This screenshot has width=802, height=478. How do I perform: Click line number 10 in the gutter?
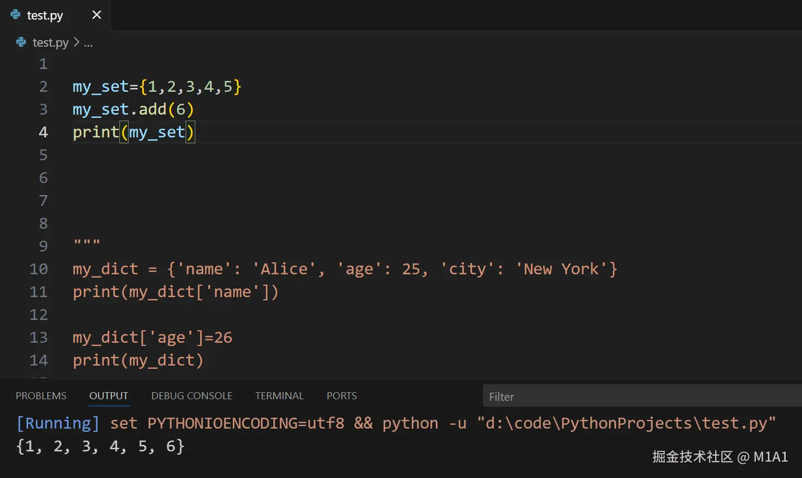pyautogui.click(x=39, y=269)
